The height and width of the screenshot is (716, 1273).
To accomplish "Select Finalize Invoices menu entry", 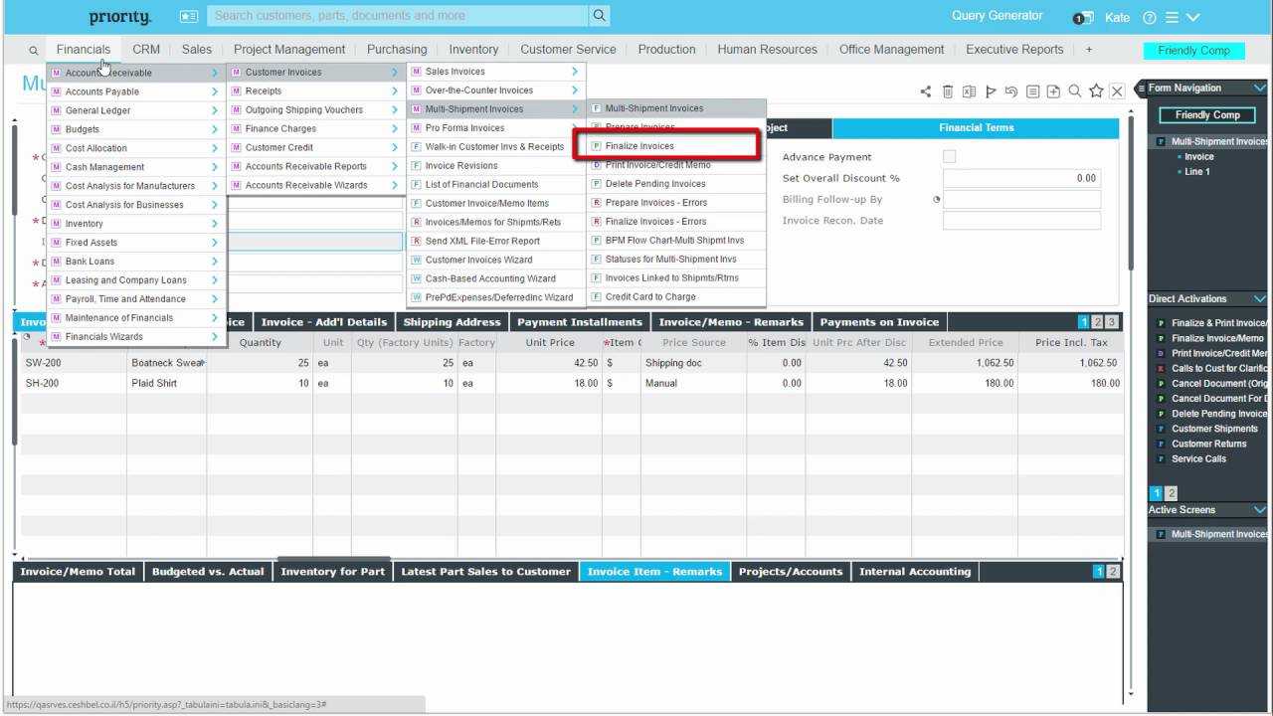I will [x=639, y=146].
